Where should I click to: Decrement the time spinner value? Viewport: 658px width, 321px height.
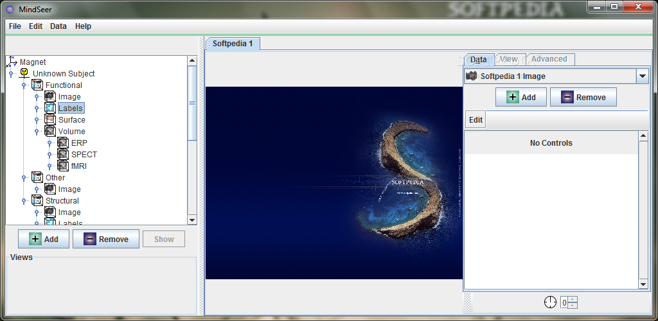574,305
